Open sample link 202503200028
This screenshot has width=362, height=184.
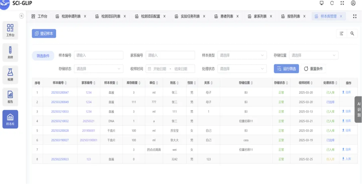pyautogui.click(x=60, y=131)
